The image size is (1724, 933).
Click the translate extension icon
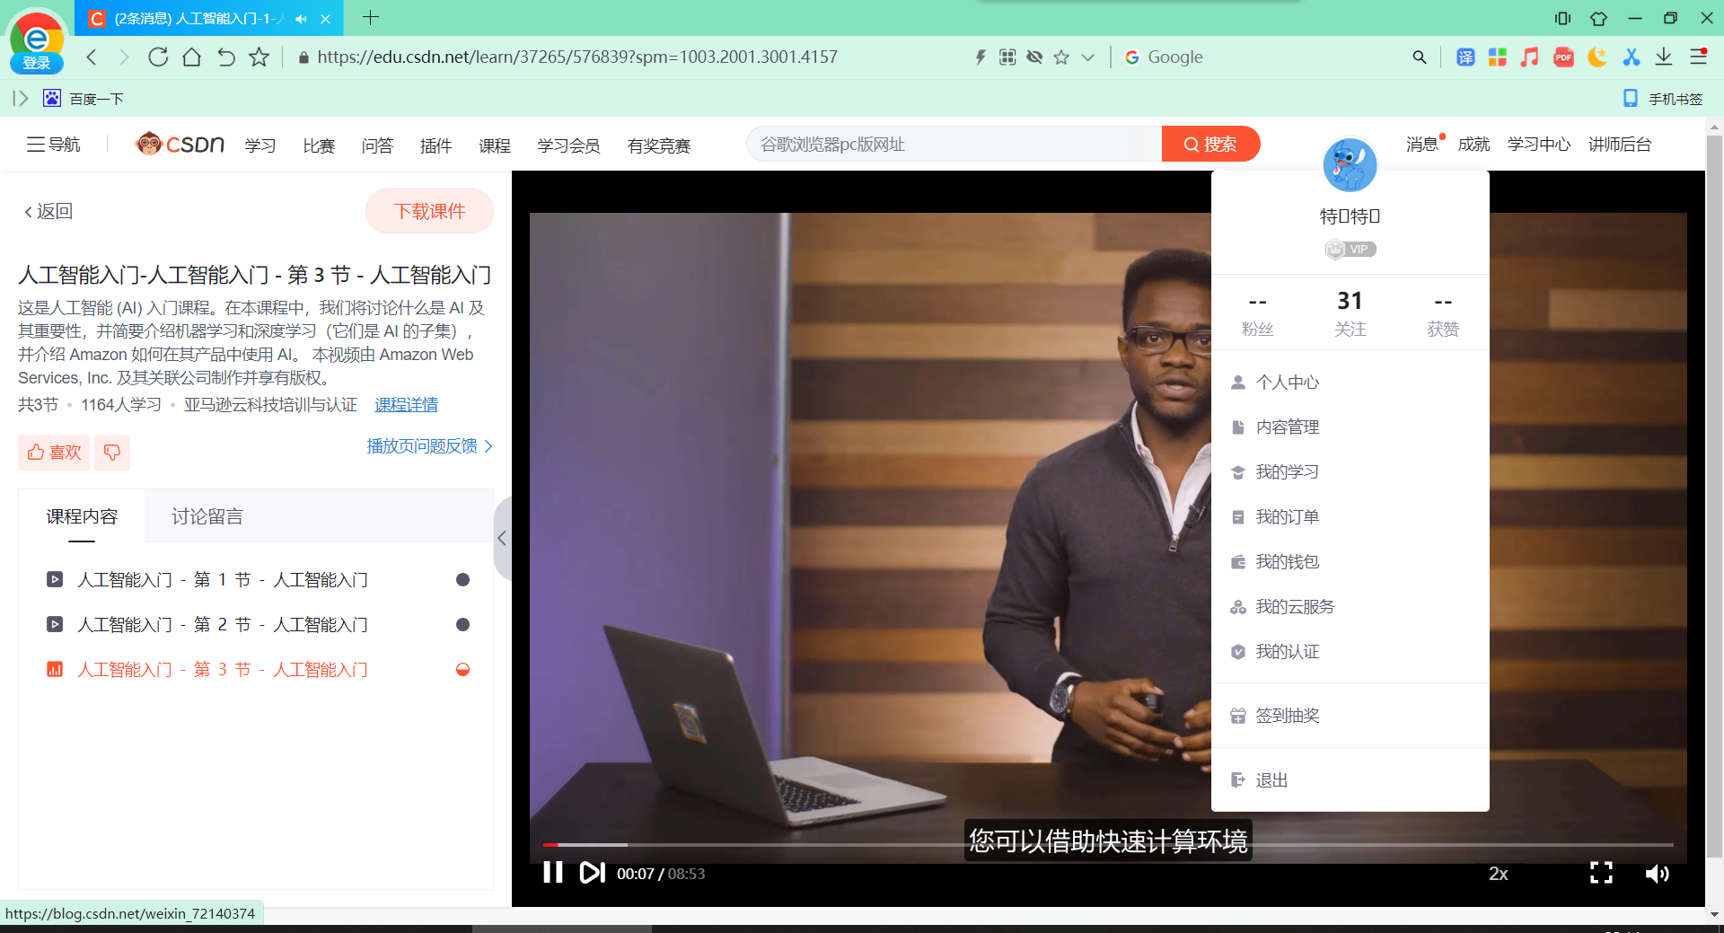click(x=1465, y=57)
